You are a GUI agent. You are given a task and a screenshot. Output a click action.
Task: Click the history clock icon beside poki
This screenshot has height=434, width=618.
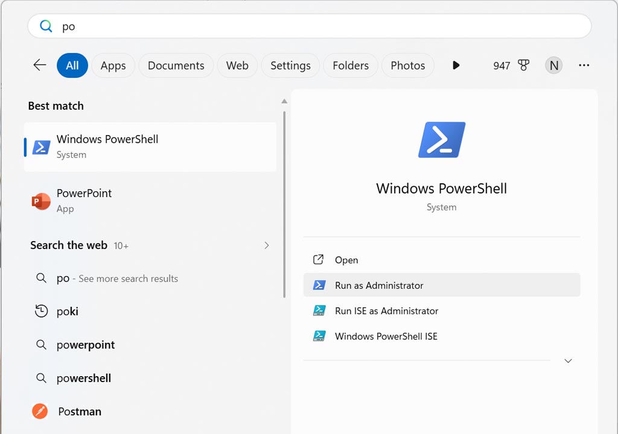(41, 311)
